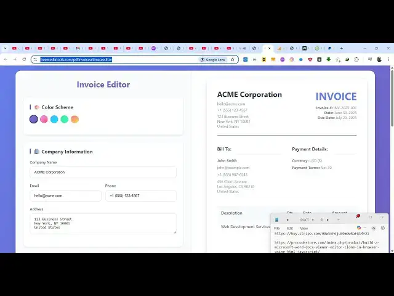
Task: Edit the Company Name input field
Action: pos(103,172)
